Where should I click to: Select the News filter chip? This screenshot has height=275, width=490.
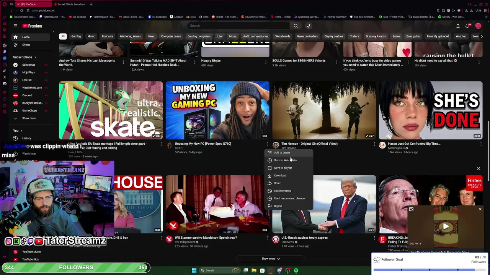[151, 36]
